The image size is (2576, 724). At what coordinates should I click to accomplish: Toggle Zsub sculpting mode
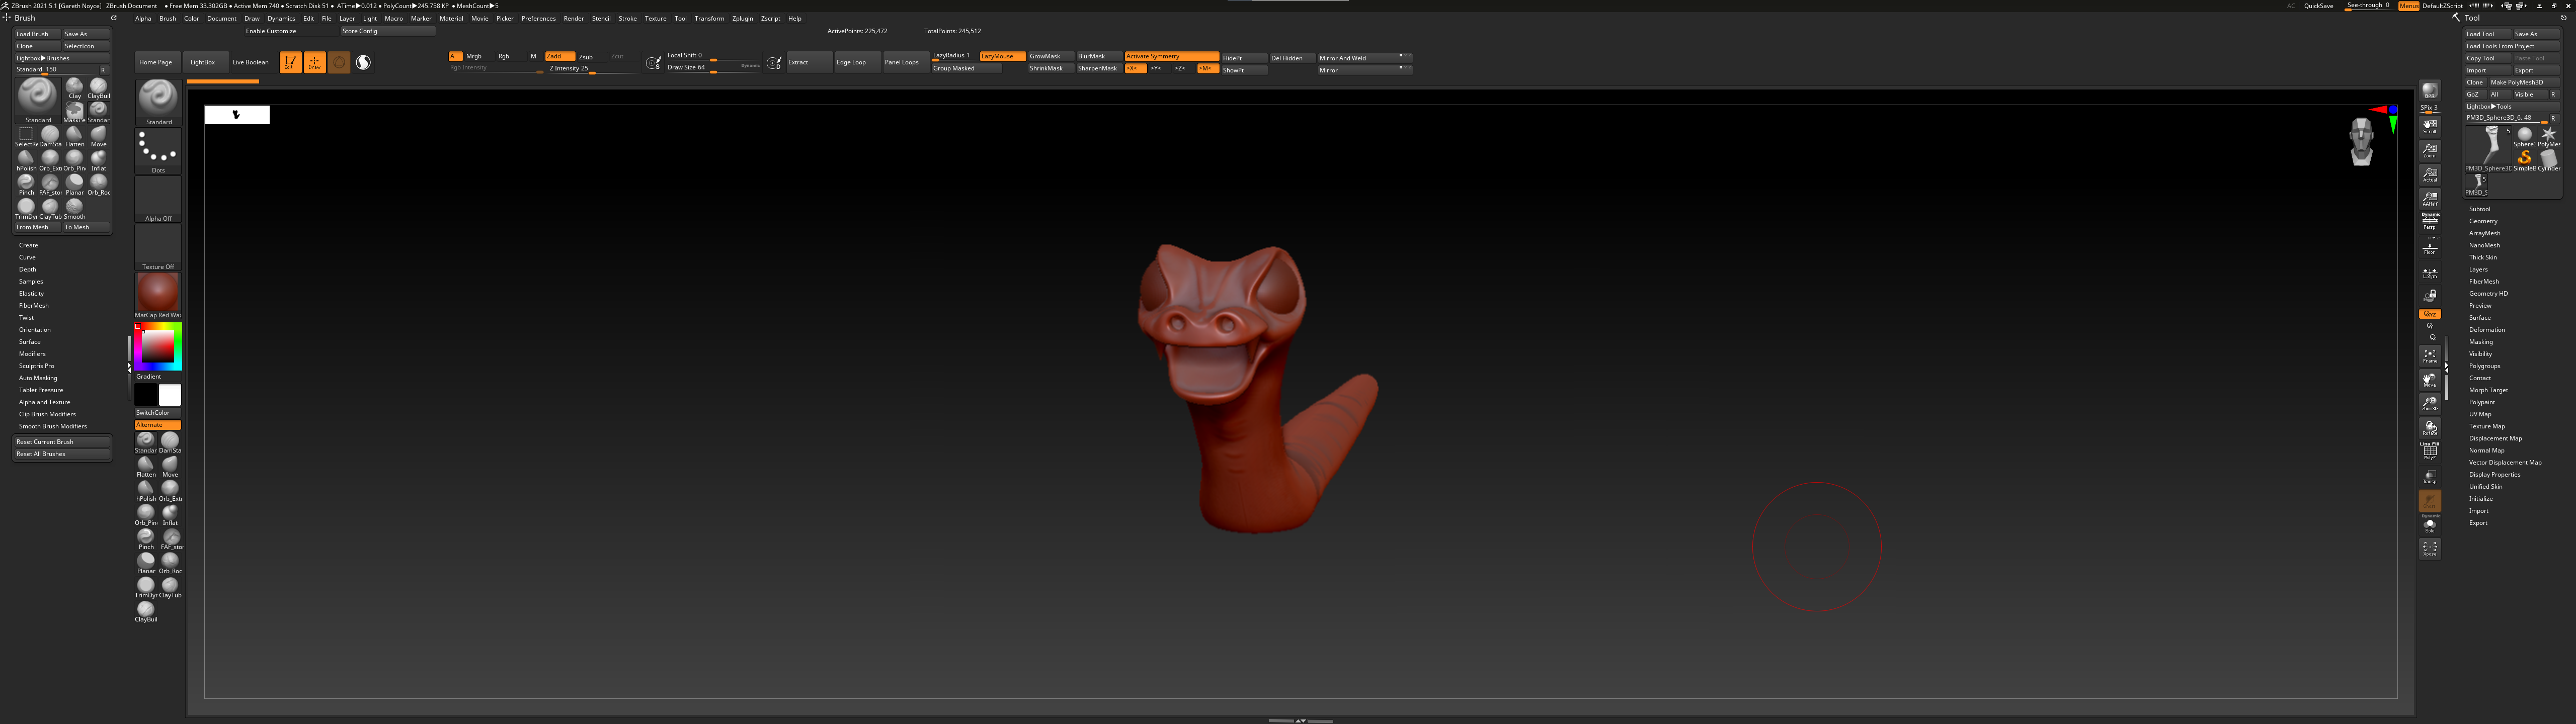point(586,57)
